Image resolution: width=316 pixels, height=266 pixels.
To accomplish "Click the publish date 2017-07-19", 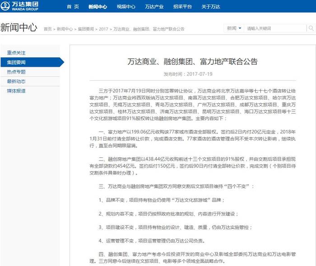I will (200, 74).
